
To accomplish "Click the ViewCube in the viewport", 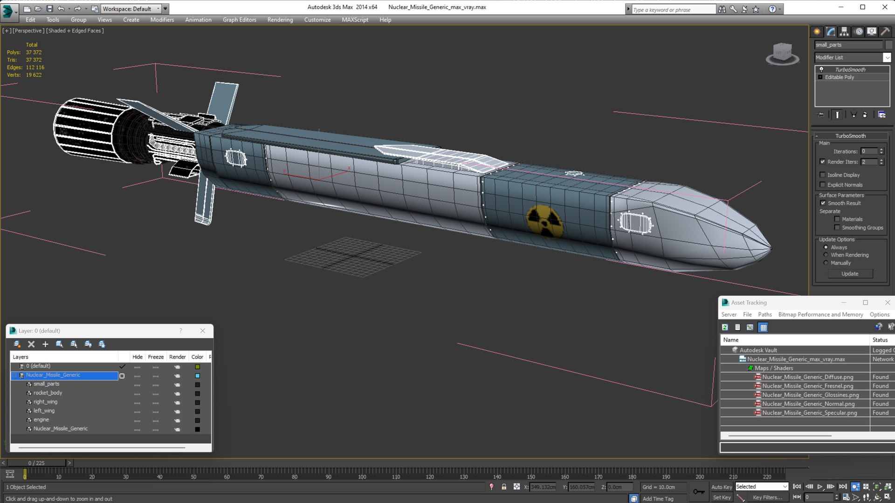I will coord(782,53).
